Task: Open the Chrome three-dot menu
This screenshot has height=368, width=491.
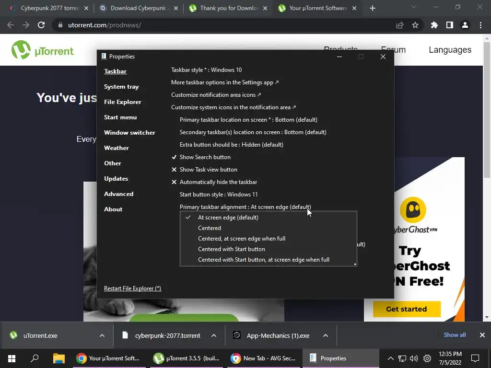Action: tap(480, 25)
